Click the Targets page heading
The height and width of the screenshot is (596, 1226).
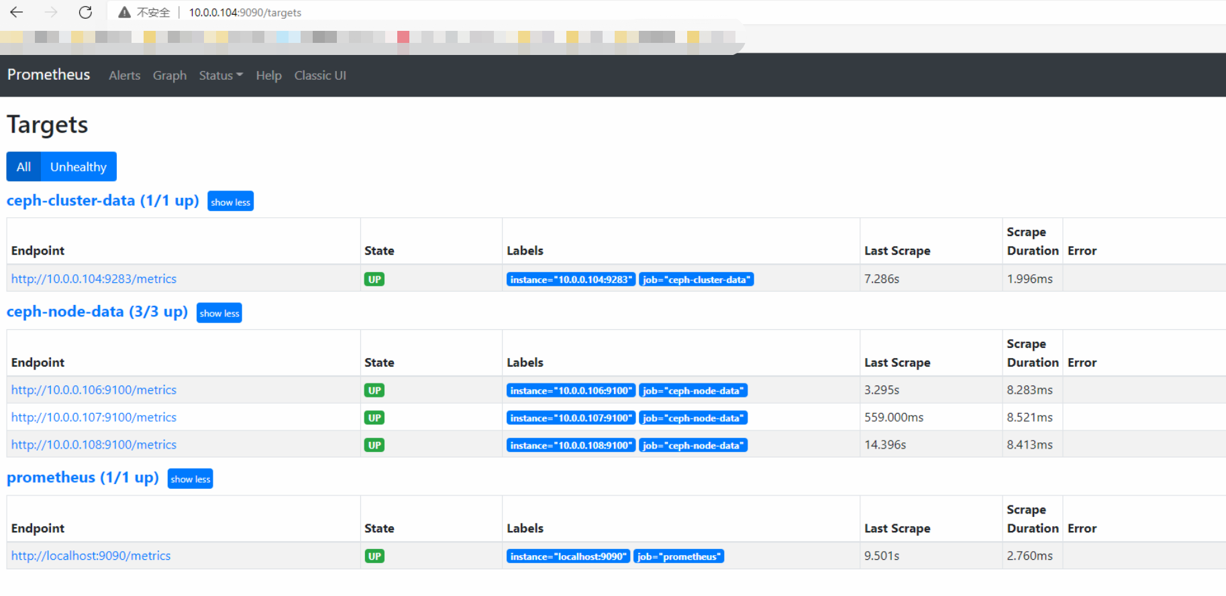pyautogui.click(x=48, y=125)
